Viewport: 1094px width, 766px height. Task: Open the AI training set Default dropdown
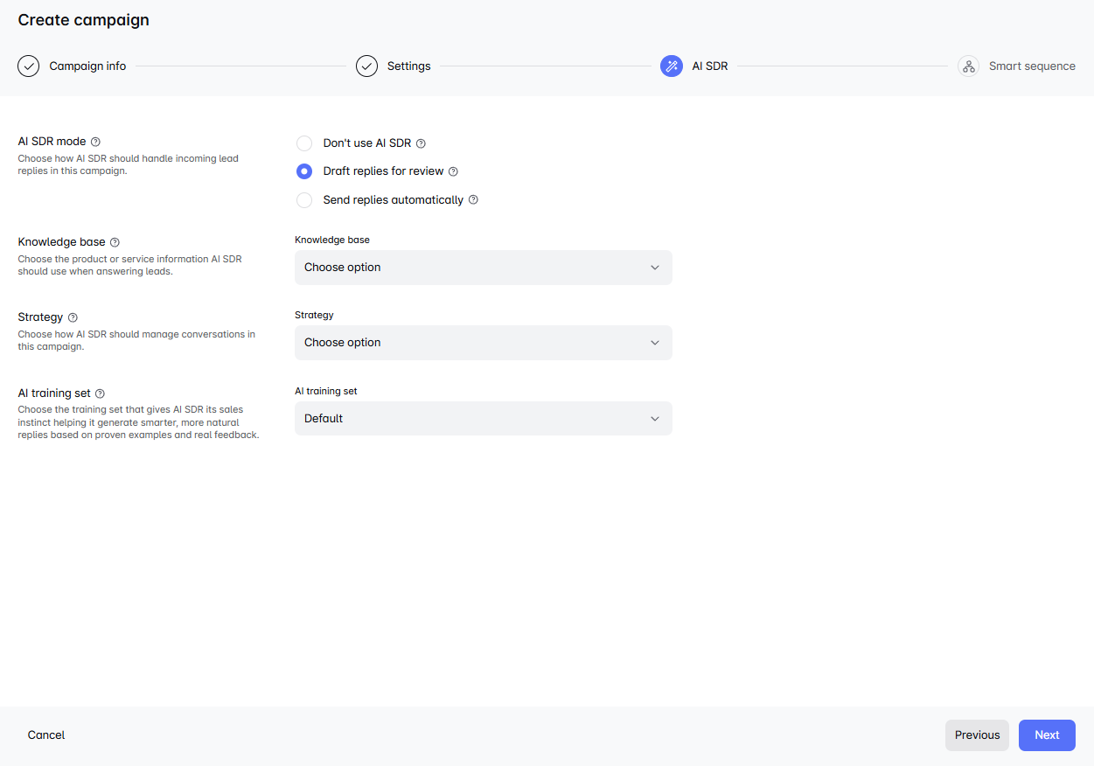[x=484, y=419]
